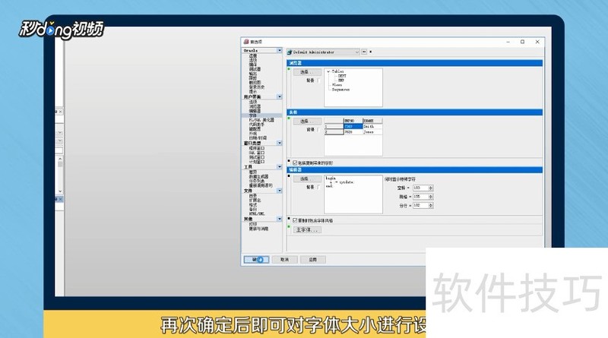608x338 pixels.
Task: Select PL/SQL 美化器 in the left panel
Action: click(261, 120)
